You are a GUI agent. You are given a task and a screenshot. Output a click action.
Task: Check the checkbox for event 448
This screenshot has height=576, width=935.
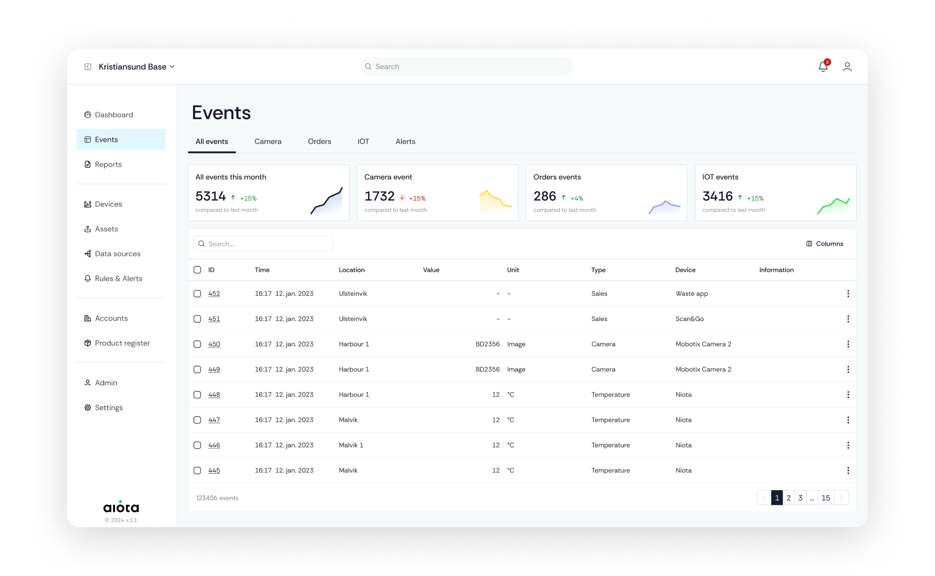[x=197, y=395]
